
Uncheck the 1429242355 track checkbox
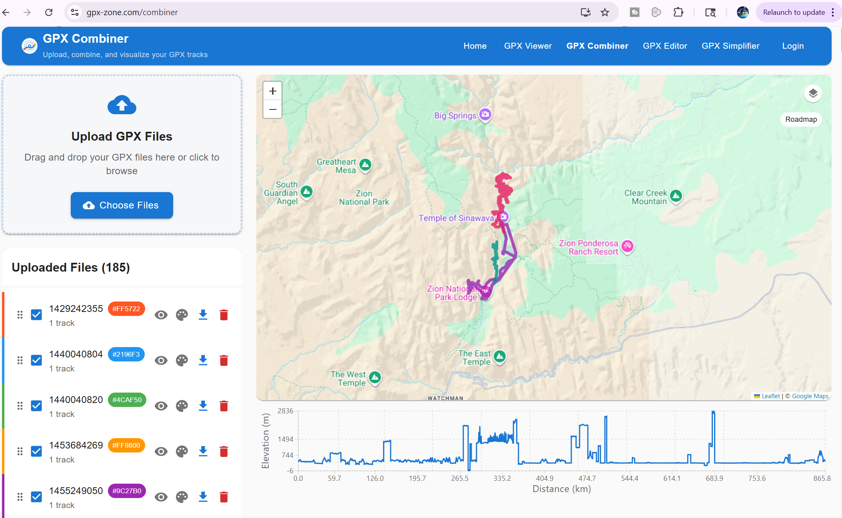point(36,315)
